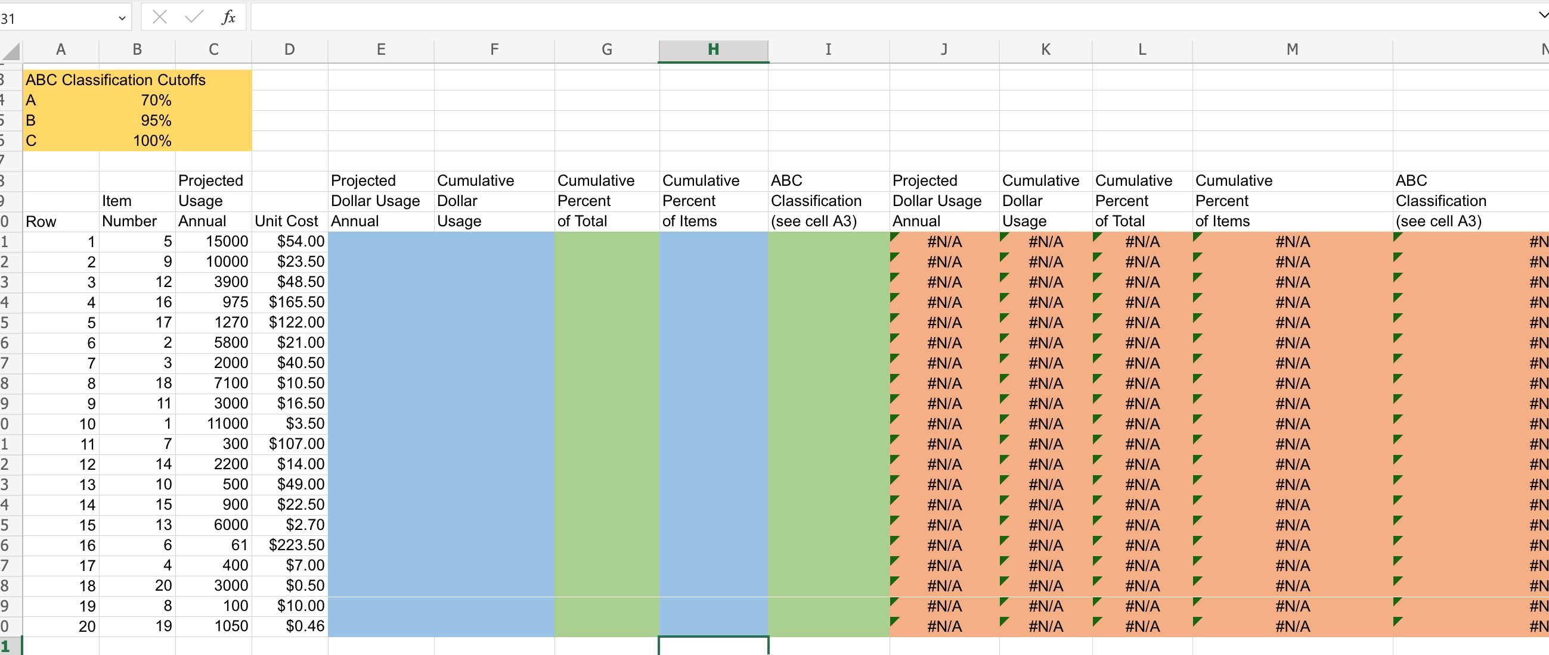
Task: Click the Select All corner triangle
Action: [11, 52]
